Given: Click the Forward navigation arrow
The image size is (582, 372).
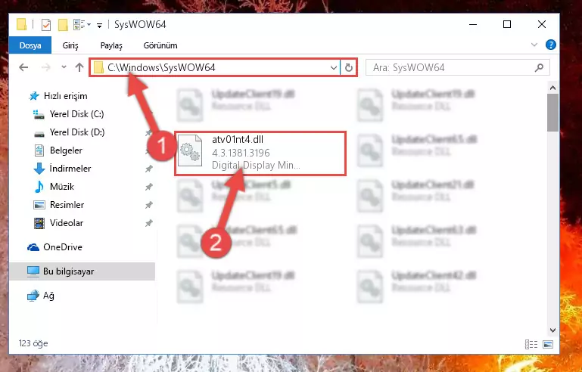Looking at the screenshot, I should click(45, 67).
